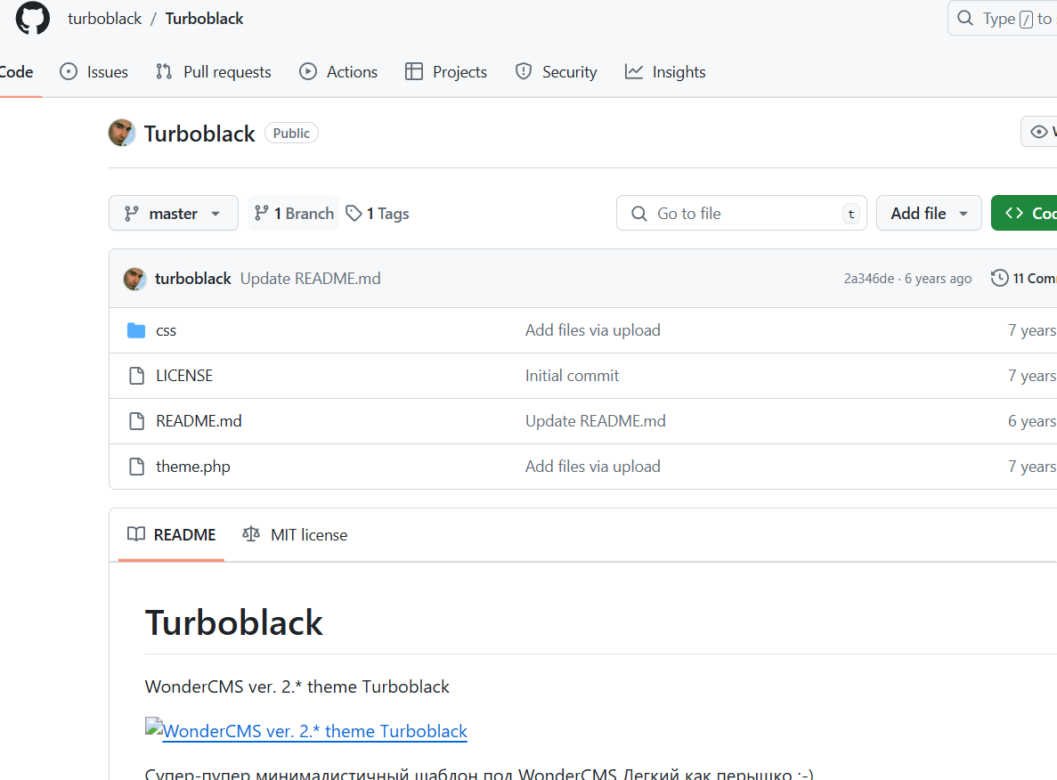Select the README tab

(171, 534)
